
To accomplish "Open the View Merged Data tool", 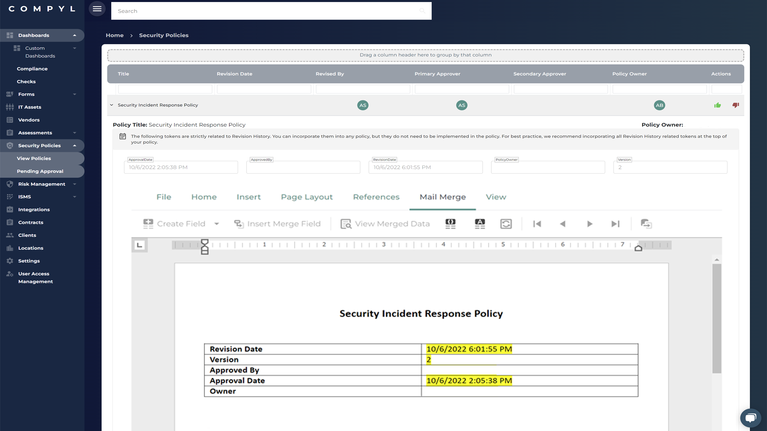I will pos(385,223).
